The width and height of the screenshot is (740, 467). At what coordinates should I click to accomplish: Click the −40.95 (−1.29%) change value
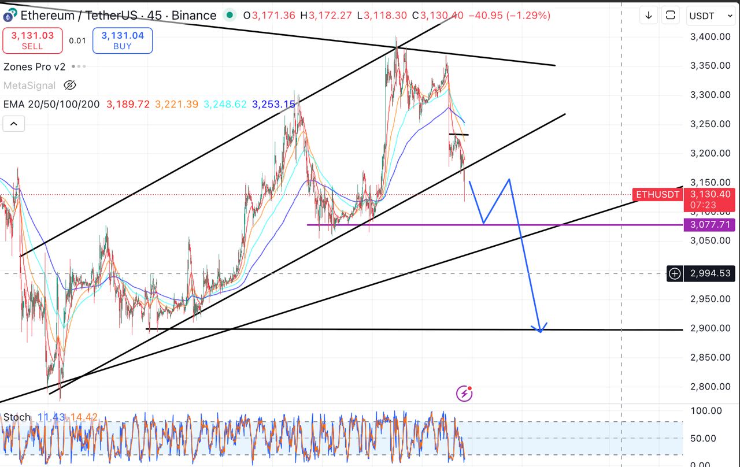(x=509, y=16)
